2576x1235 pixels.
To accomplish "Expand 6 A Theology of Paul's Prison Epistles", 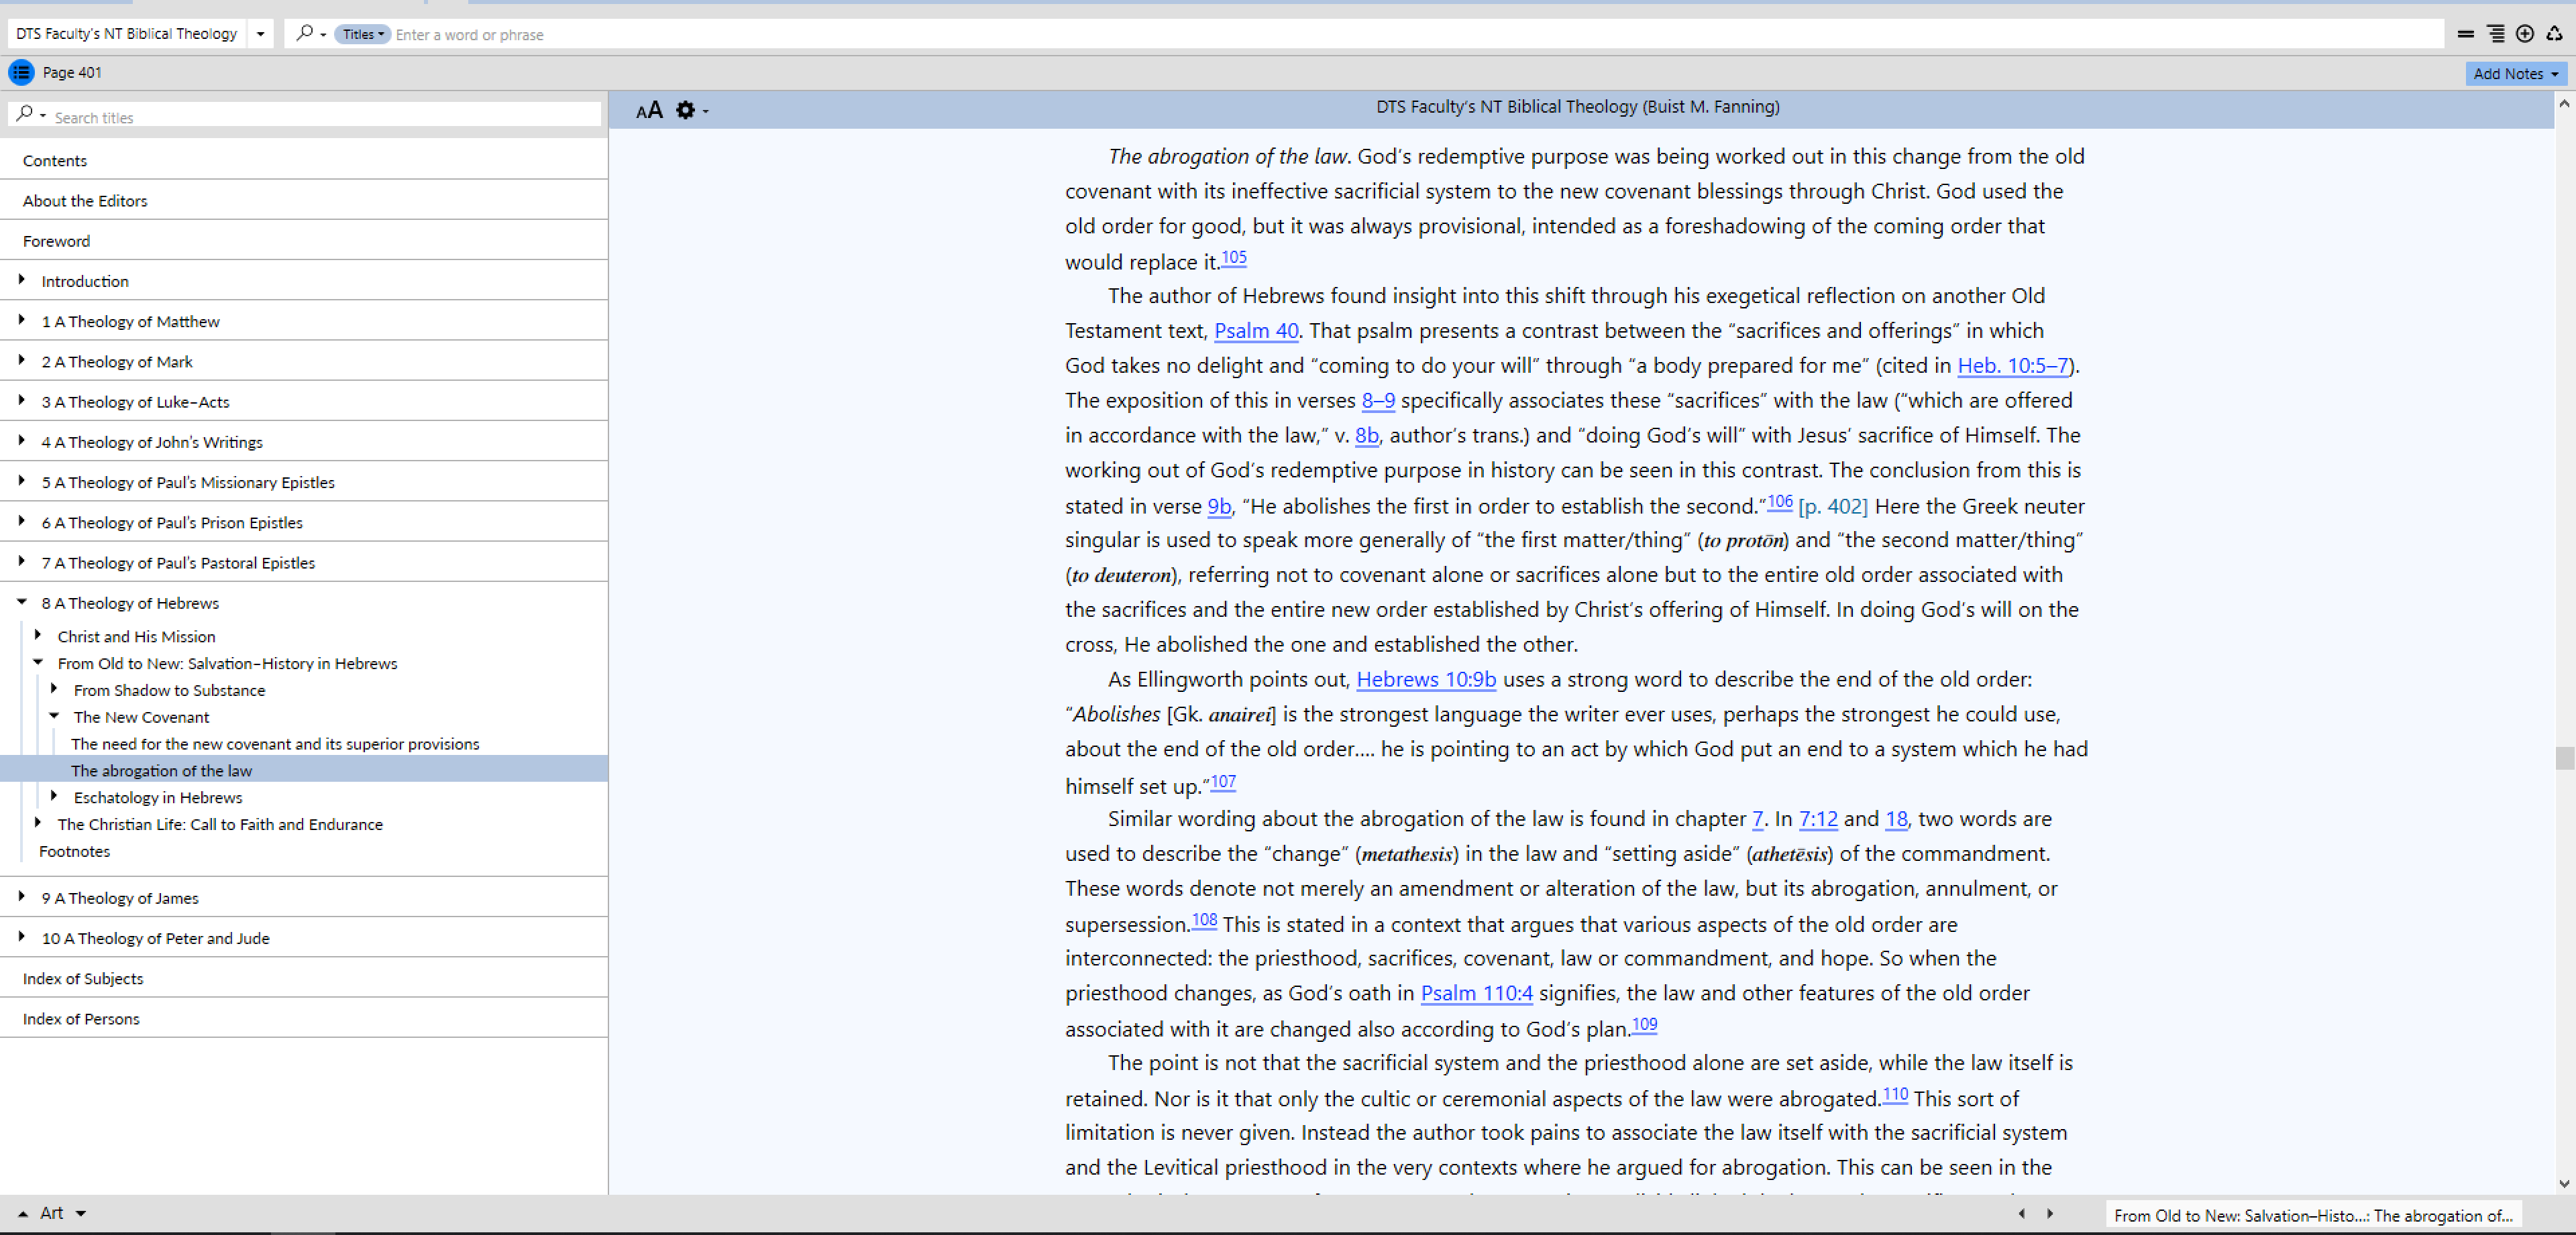I will [x=21, y=520].
